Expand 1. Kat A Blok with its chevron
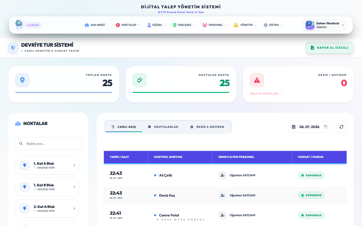Viewport: 362px width, 226px height. 74,165
